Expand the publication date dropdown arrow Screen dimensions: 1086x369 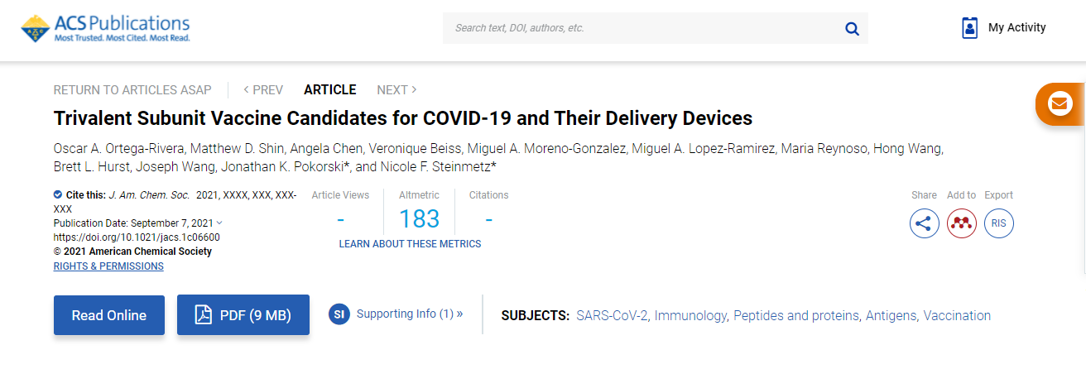click(219, 223)
